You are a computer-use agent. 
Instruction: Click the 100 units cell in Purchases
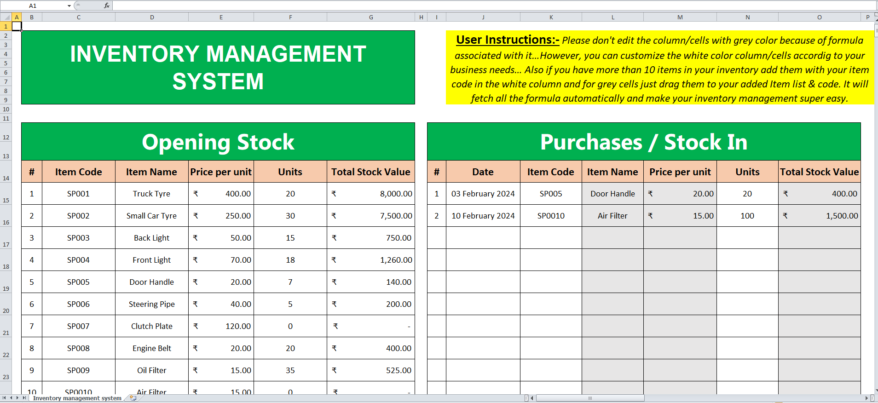click(747, 216)
